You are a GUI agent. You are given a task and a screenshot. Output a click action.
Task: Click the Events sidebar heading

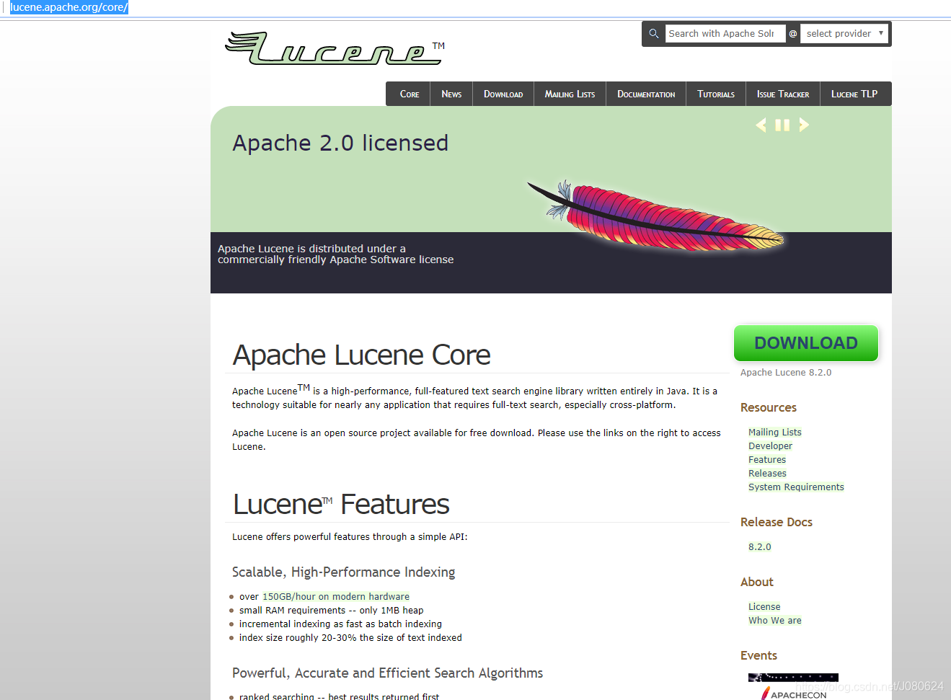pos(758,655)
